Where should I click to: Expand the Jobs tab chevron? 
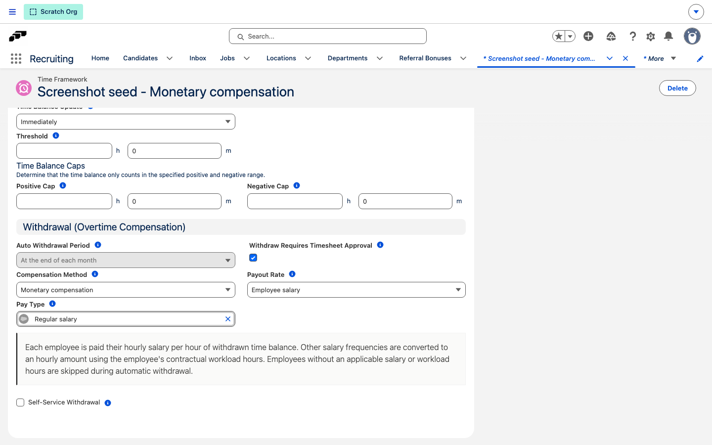tap(247, 58)
